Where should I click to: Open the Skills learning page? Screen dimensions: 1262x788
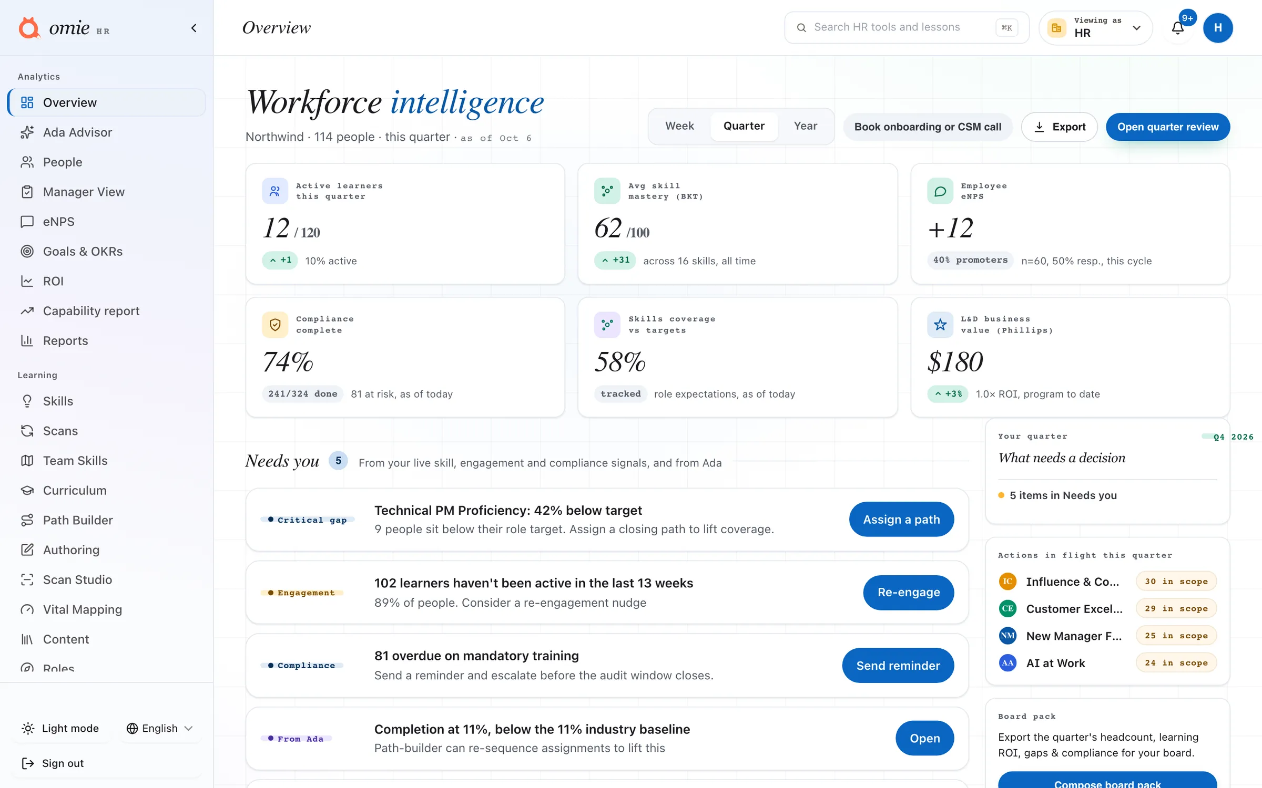(x=106, y=401)
